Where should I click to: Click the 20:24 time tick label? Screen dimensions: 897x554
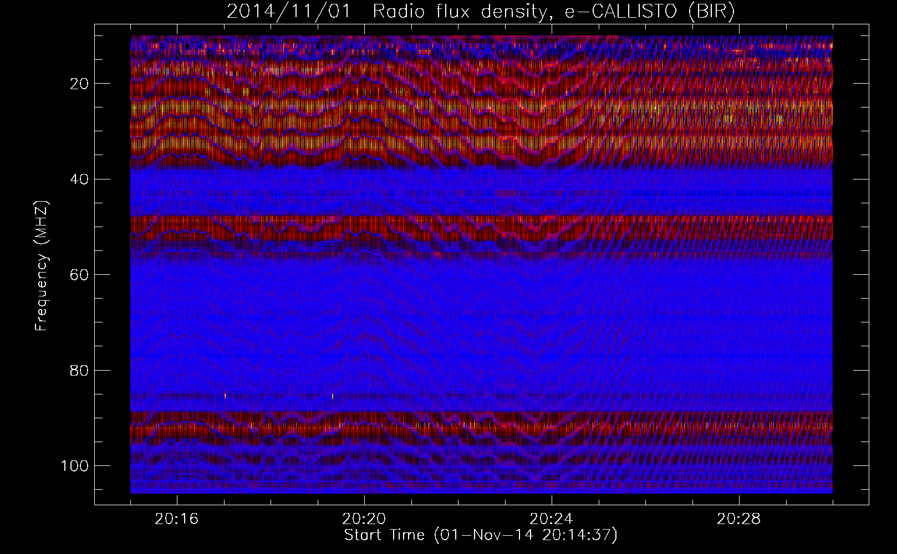[x=552, y=519]
